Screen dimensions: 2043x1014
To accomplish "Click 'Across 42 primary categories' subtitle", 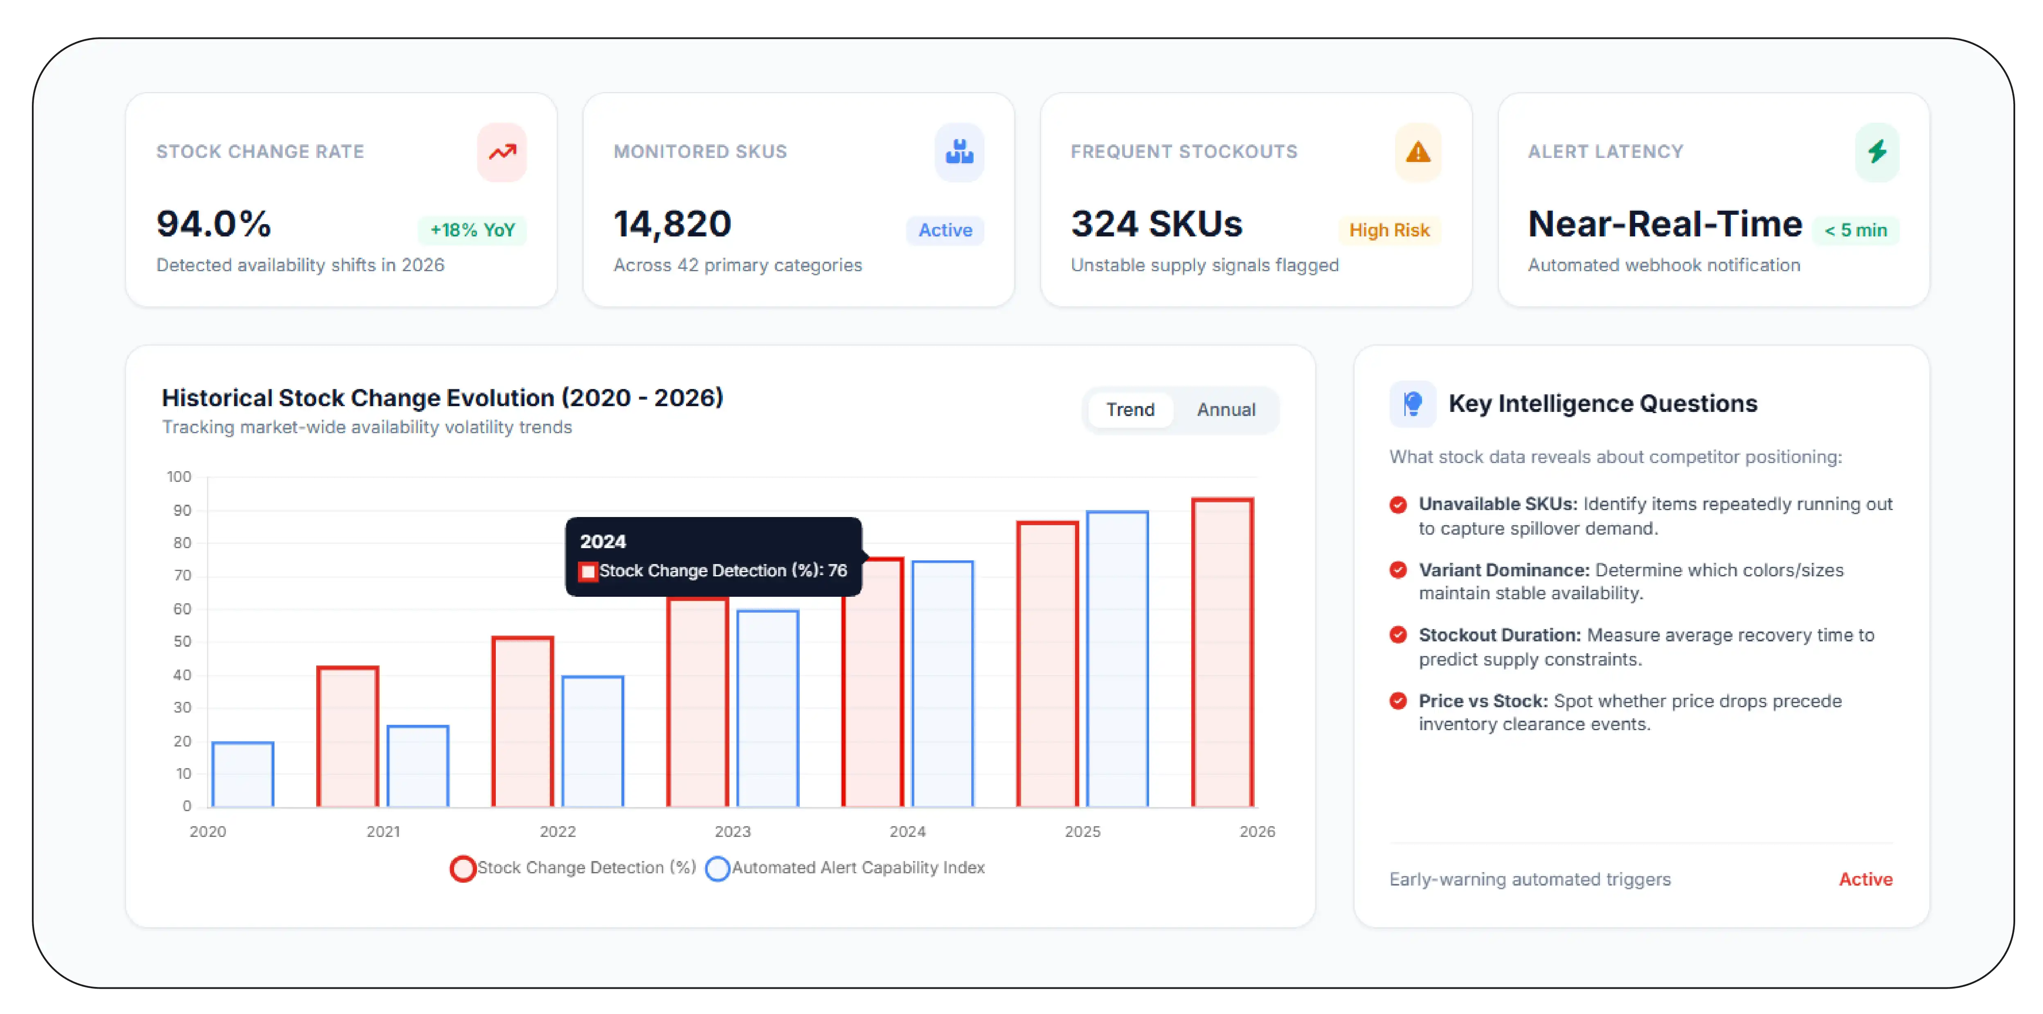I will coord(738,265).
